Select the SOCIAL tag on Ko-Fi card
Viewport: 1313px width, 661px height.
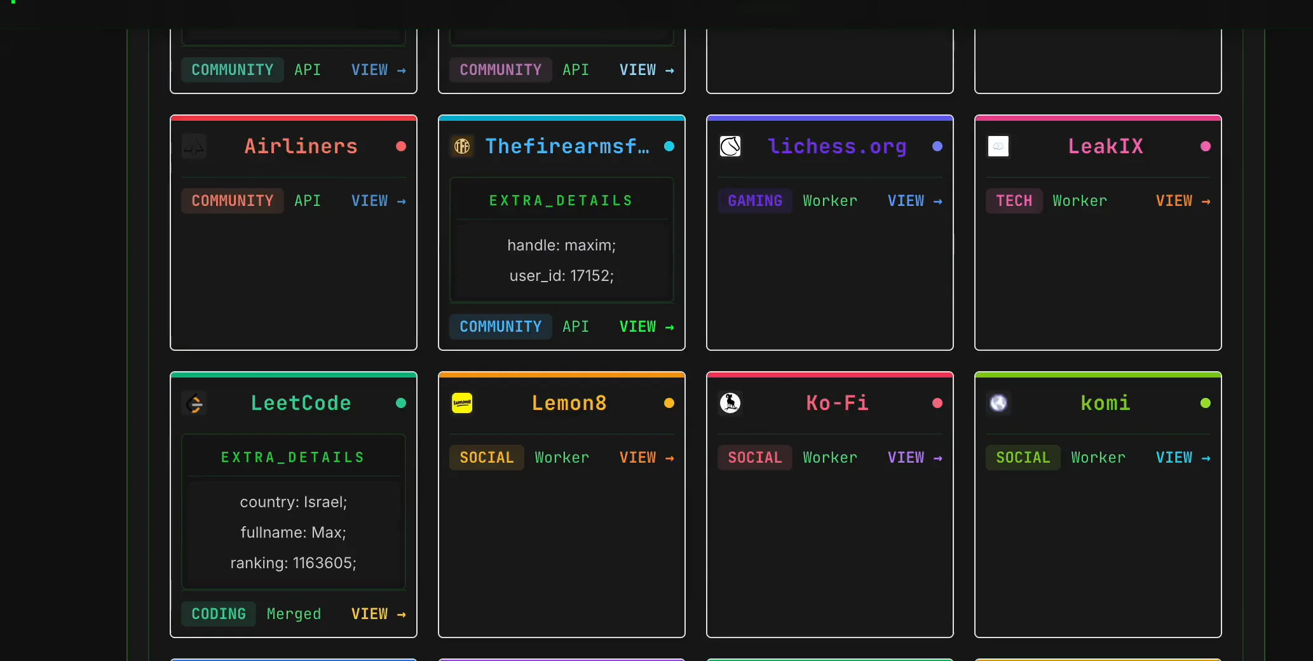(755, 458)
